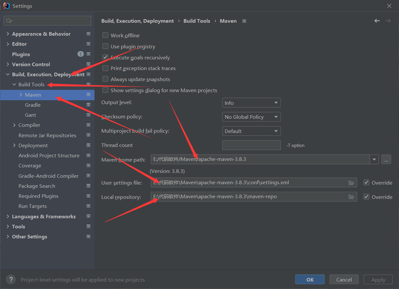Open Package Search settings
399x289 pixels.
(37, 186)
